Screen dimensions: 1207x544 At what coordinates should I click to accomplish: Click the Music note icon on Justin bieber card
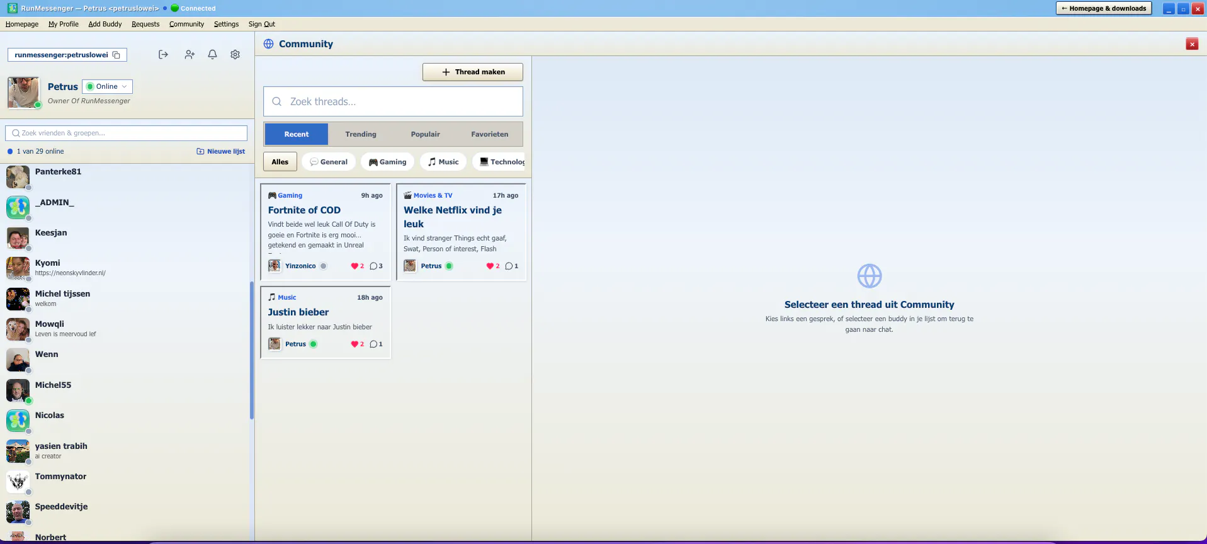[272, 297]
